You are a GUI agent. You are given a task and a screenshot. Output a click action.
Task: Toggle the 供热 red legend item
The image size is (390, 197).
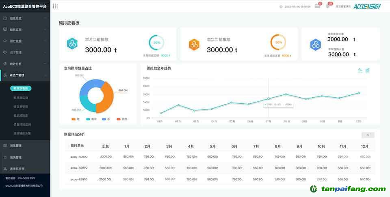(121, 119)
